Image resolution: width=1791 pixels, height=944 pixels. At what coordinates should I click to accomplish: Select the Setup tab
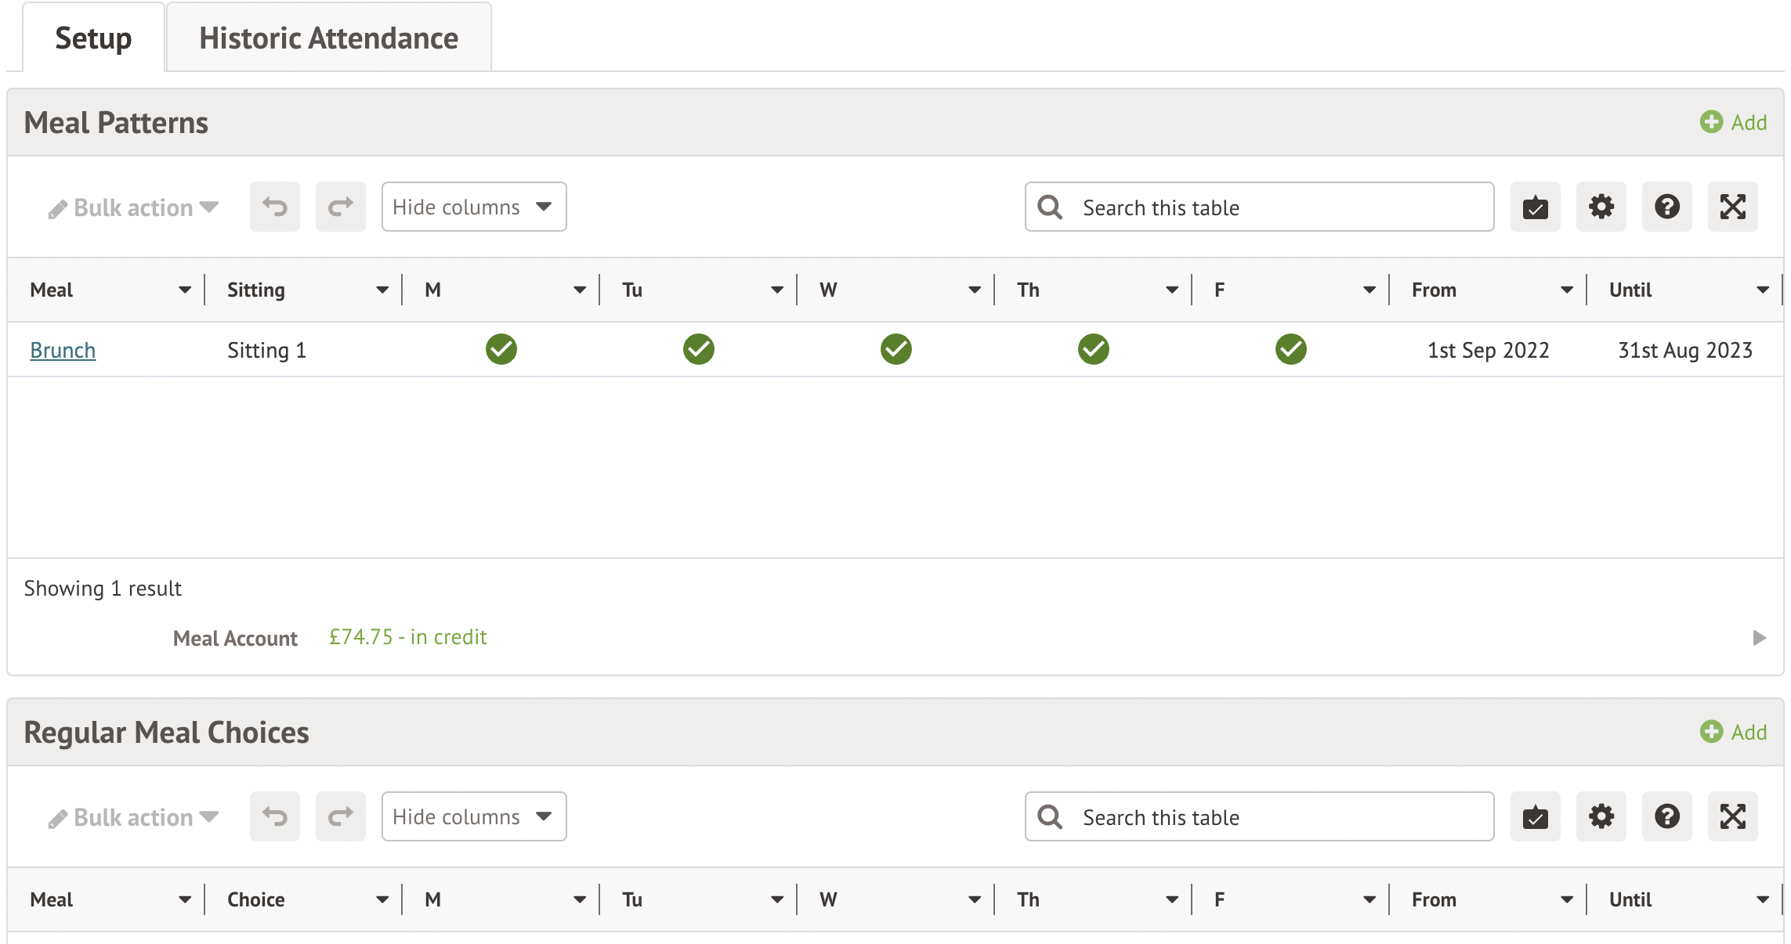pyautogui.click(x=93, y=38)
